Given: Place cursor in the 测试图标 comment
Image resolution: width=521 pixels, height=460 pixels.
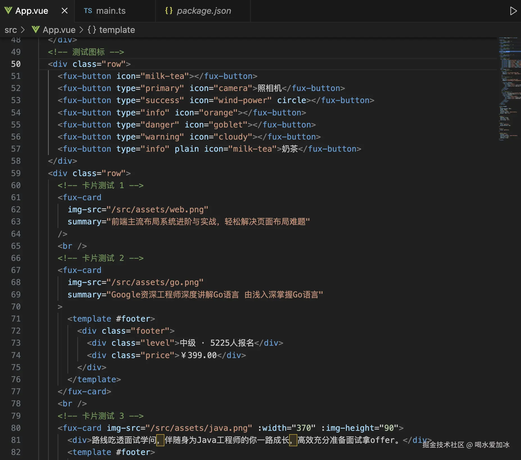Looking at the screenshot, I should [x=86, y=52].
